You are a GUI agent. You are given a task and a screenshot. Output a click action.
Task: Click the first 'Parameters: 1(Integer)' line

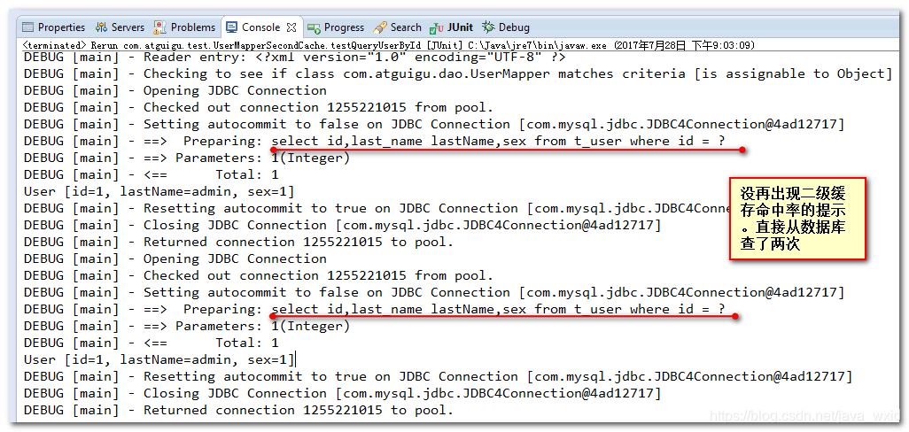click(x=187, y=158)
